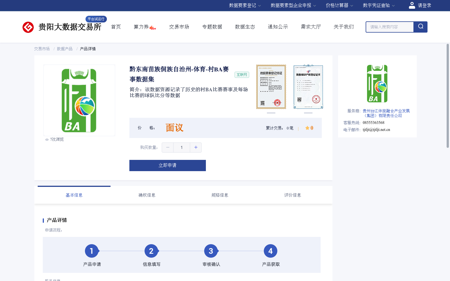Click the main 村BA product image
450x281 pixels.
click(x=79, y=100)
